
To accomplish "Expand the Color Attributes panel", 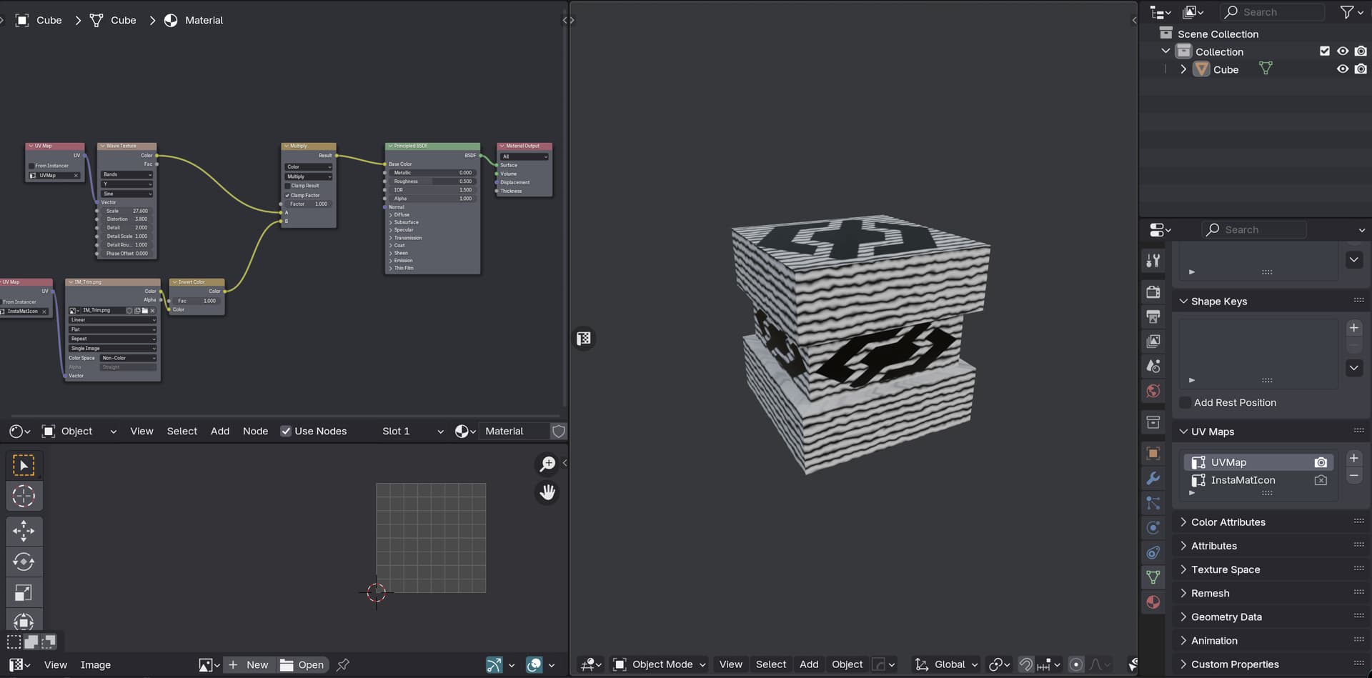I will [1228, 522].
